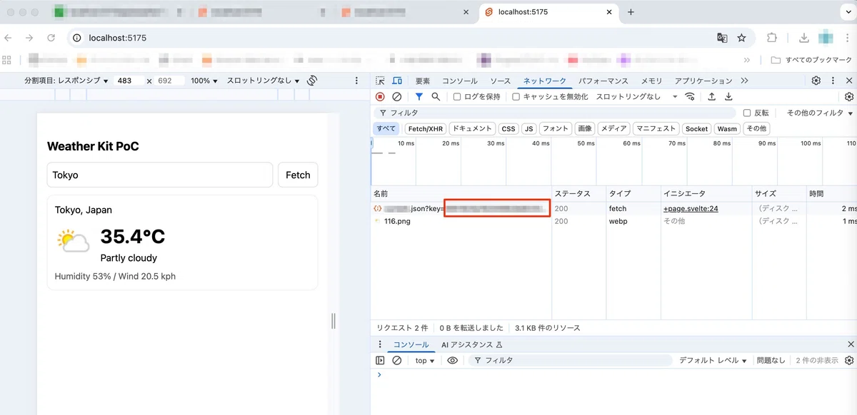
Task: Open the +page.svelte:24 initiator link
Action: click(691, 208)
